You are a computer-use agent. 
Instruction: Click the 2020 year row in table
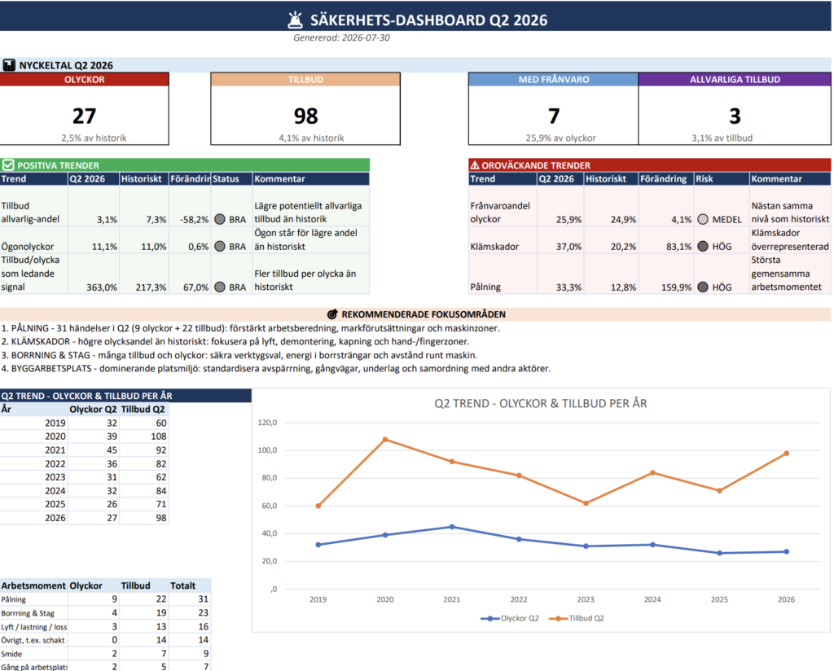[84, 436]
